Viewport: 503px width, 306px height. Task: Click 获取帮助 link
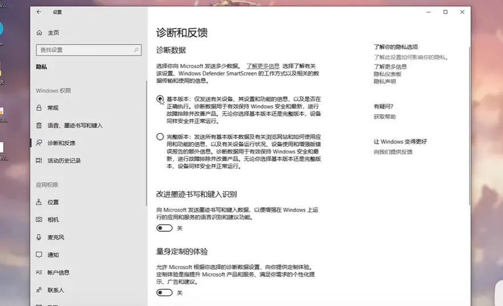coord(385,117)
